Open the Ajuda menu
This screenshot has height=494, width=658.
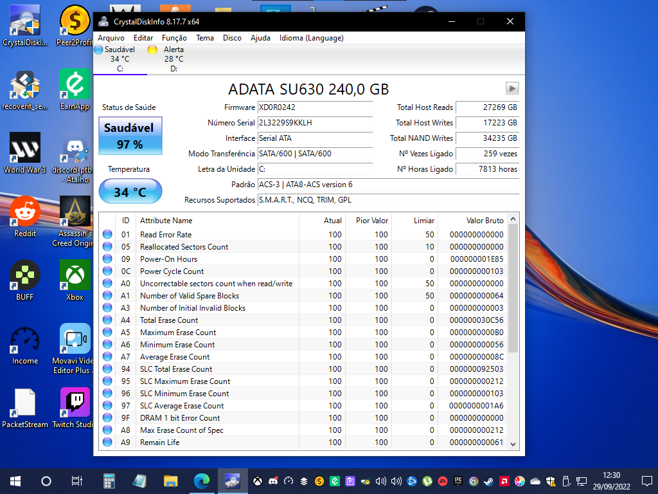pos(260,38)
